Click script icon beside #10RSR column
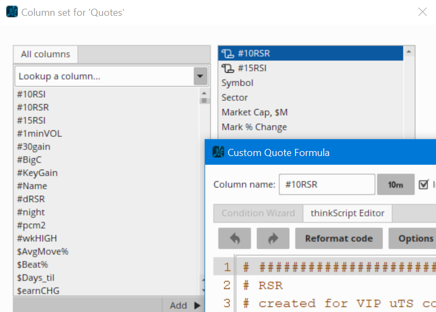This screenshot has width=436, height=312. pyautogui.click(x=228, y=53)
